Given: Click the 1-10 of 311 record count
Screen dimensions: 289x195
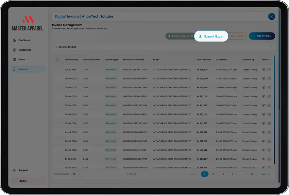Looking at the screenshot, I should [132, 174].
